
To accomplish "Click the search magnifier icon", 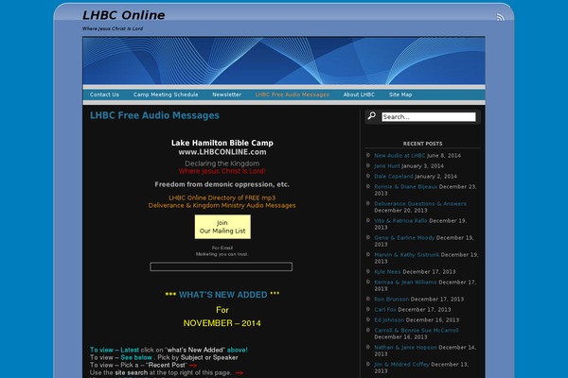I will (372, 115).
